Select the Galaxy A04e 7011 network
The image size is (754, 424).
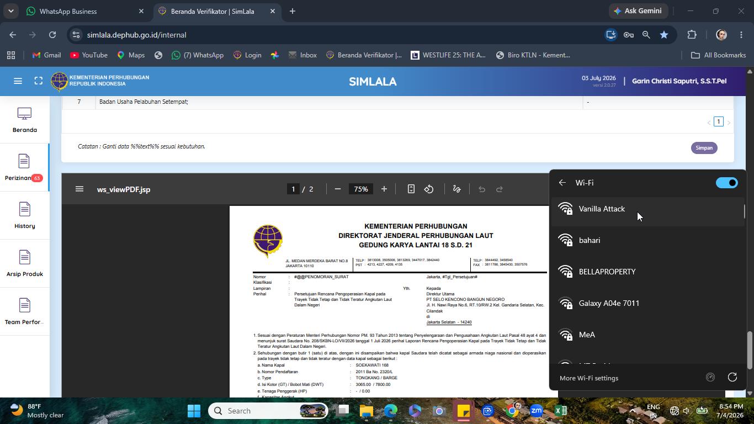point(647,304)
